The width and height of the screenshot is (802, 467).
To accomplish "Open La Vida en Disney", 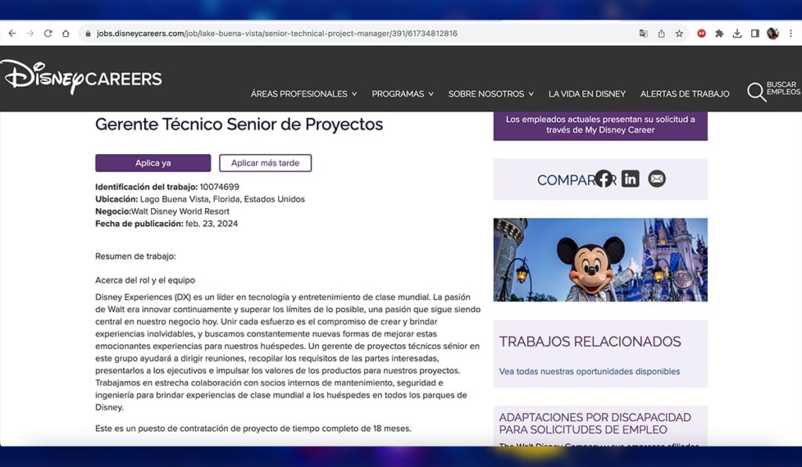I will click(x=587, y=94).
